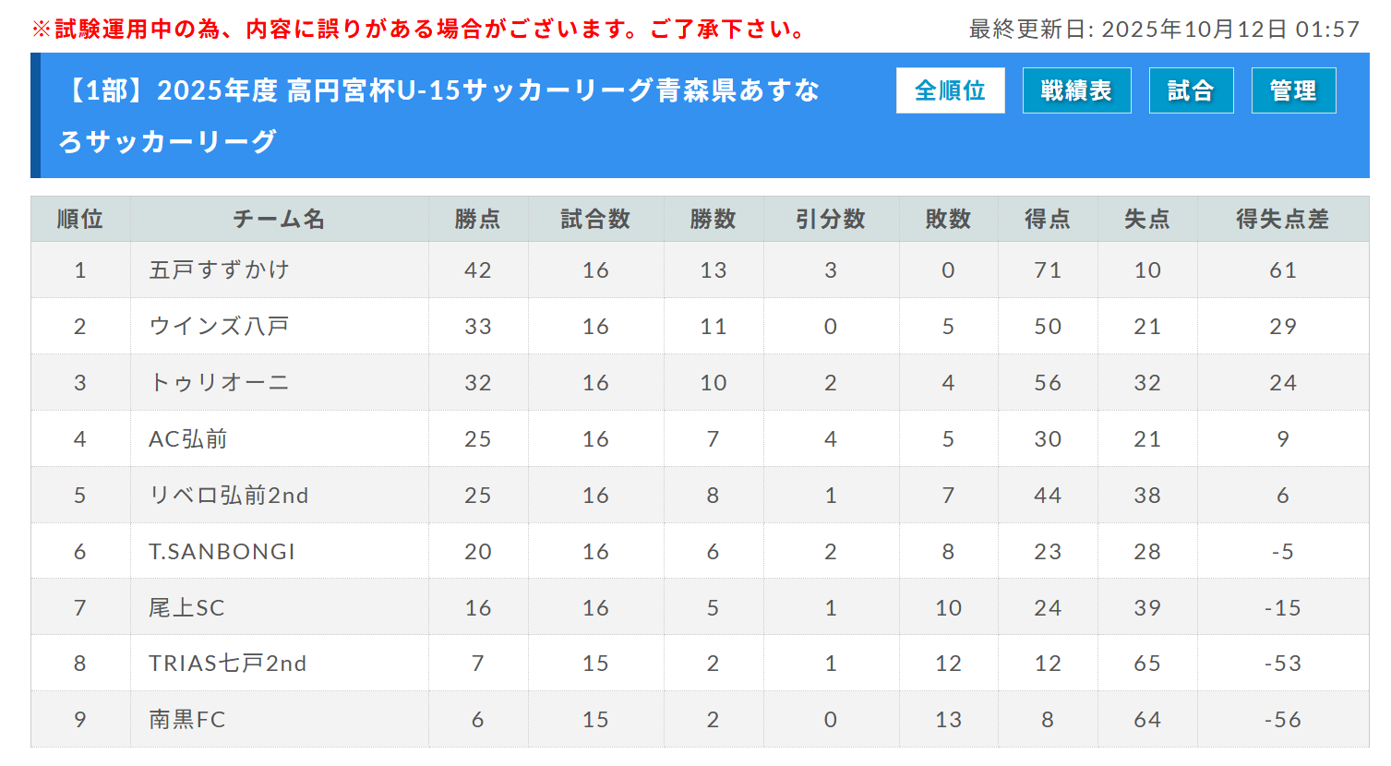Click the 管理 button
The image size is (1391, 766).
point(1293,90)
